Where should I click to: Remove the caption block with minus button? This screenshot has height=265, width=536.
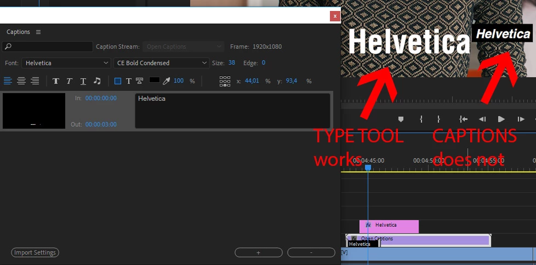[x=311, y=253]
